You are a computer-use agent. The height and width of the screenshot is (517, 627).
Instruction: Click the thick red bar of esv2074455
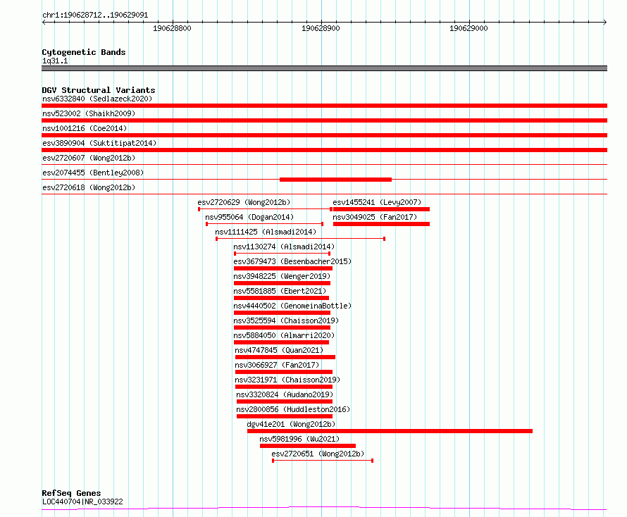(x=335, y=180)
